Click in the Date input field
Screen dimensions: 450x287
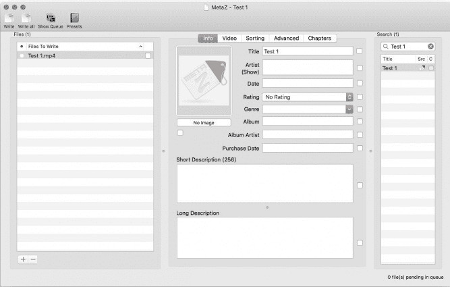pos(308,83)
